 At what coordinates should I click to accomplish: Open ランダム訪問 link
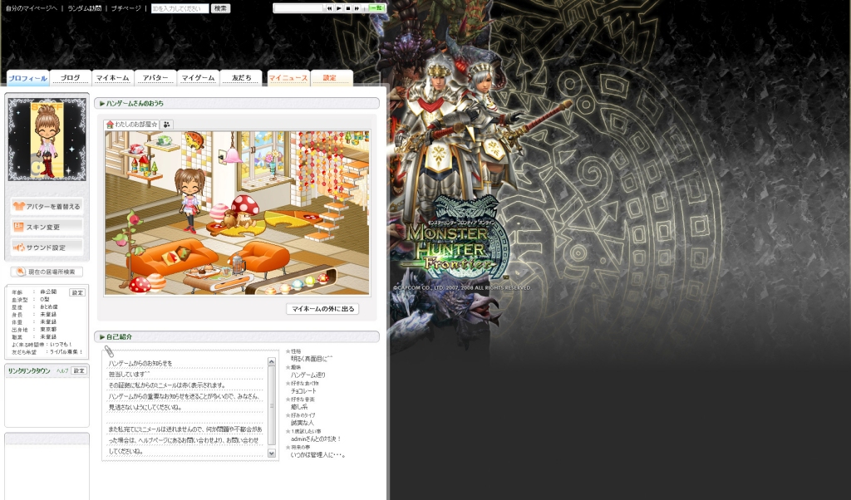point(84,8)
